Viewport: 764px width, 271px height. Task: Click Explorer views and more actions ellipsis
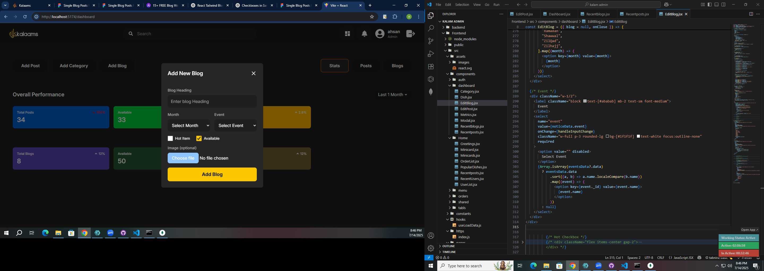click(x=501, y=14)
